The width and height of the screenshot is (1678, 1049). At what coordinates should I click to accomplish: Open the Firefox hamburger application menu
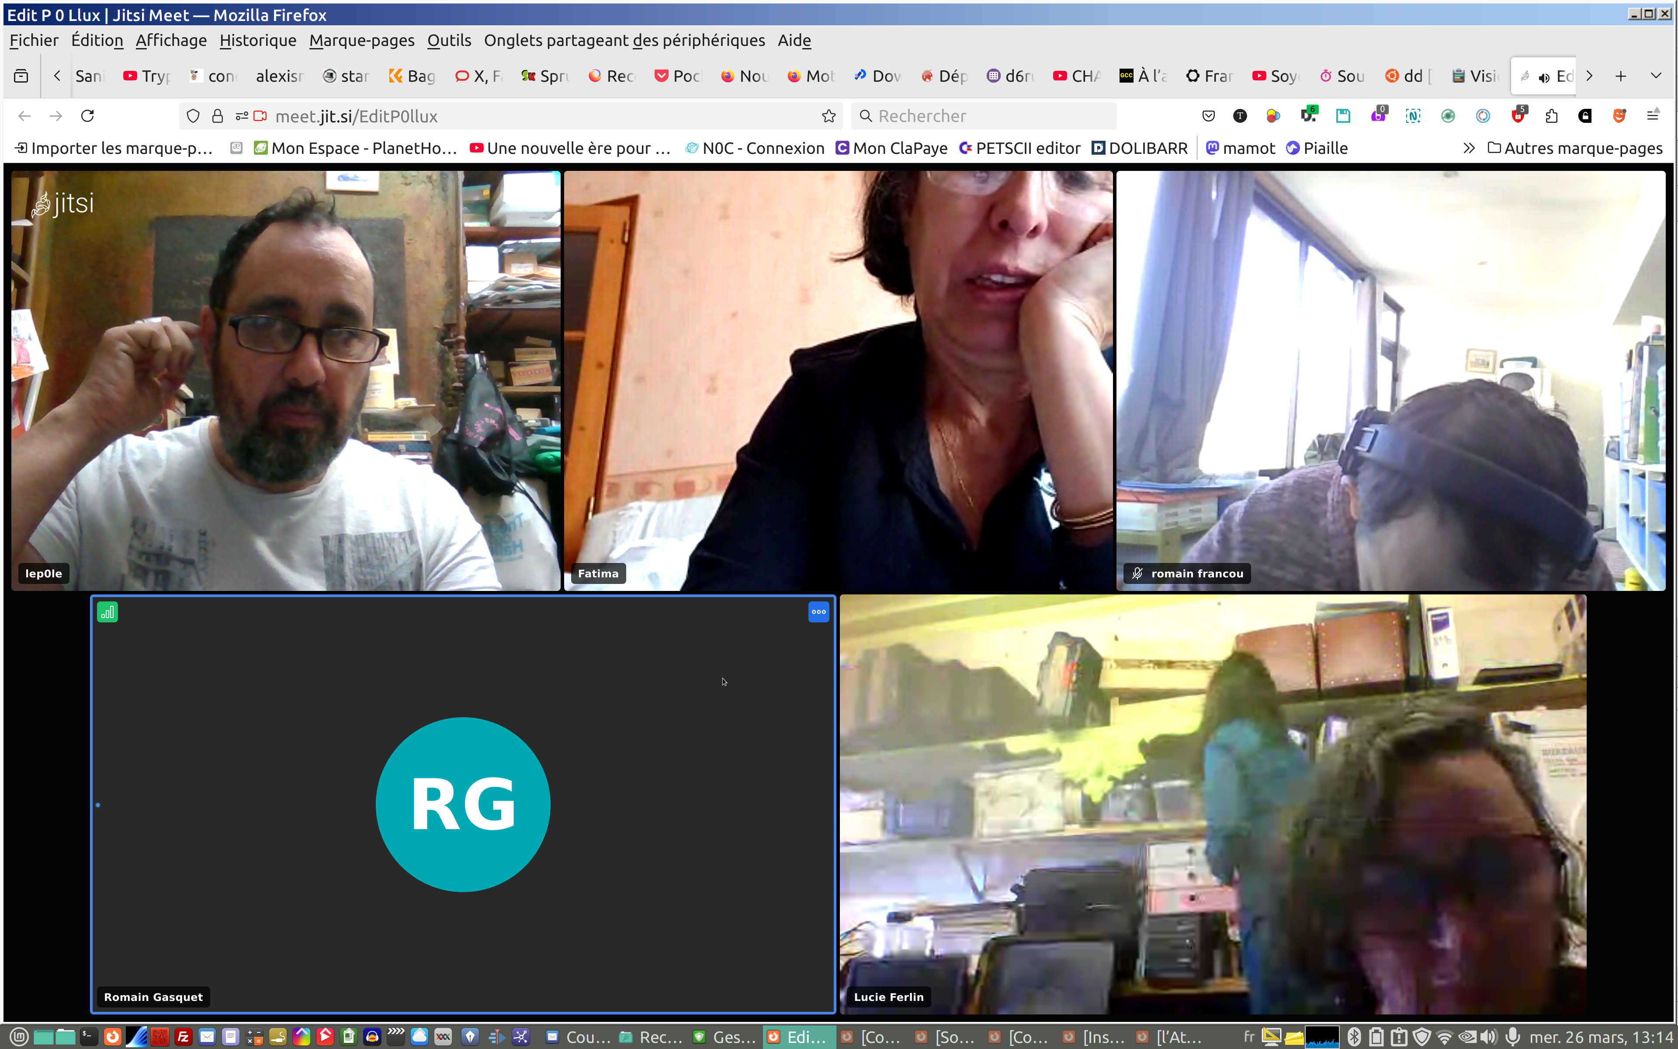[x=1653, y=116]
